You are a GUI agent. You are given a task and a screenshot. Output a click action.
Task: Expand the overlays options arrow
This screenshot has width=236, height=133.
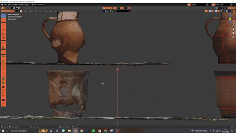pyautogui.click(x=218, y=11)
